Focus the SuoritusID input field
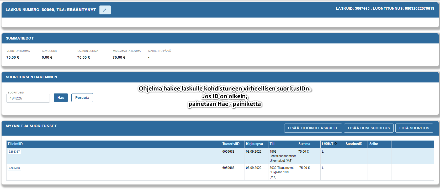The image size is (440, 189). [28, 98]
